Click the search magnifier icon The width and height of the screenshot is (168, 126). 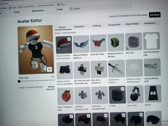(71, 9)
